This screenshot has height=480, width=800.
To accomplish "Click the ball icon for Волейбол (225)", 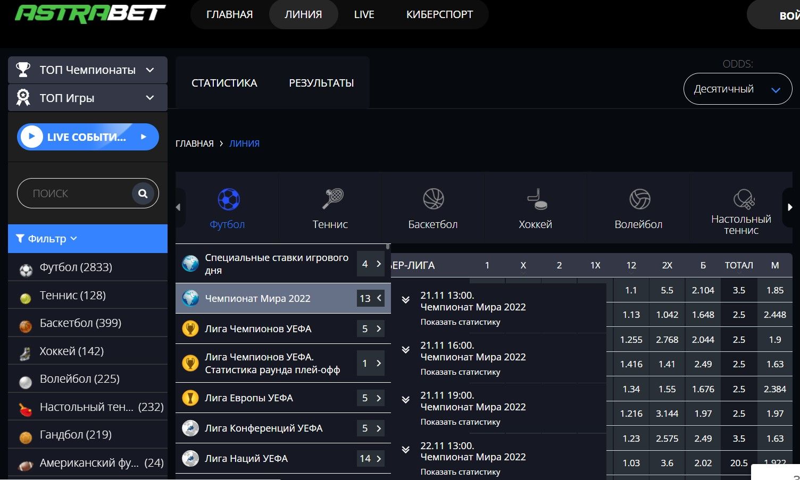I will pyautogui.click(x=26, y=382).
